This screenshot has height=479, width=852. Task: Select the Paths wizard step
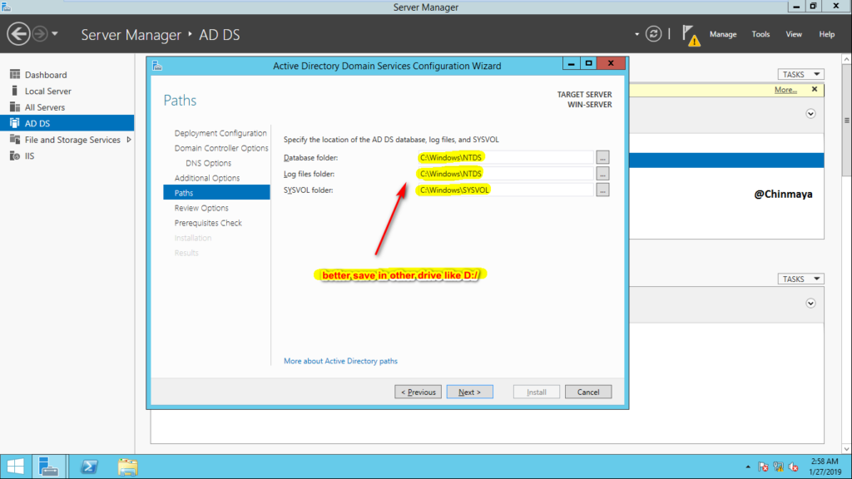[216, 192]
